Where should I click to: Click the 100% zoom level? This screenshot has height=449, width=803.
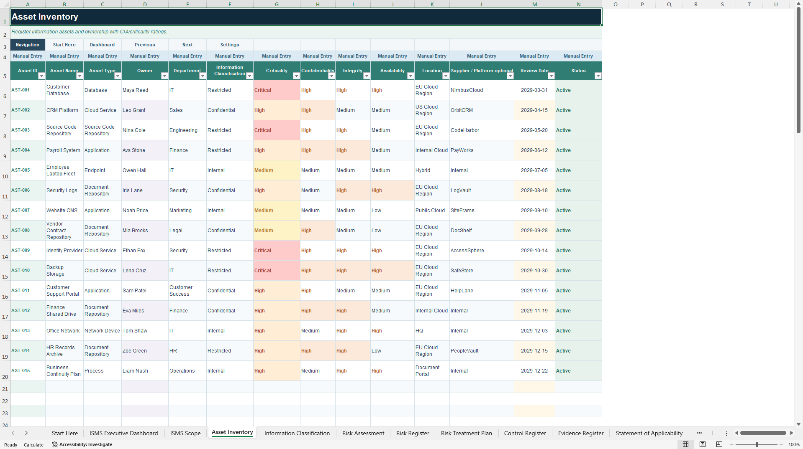(794, 444)
